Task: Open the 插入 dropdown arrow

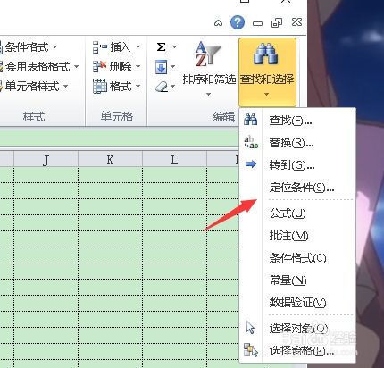Action: coord(138,46)
